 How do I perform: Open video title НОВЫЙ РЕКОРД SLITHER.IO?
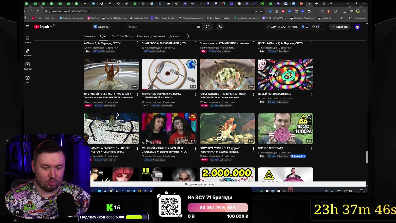[x=274, y=94]
